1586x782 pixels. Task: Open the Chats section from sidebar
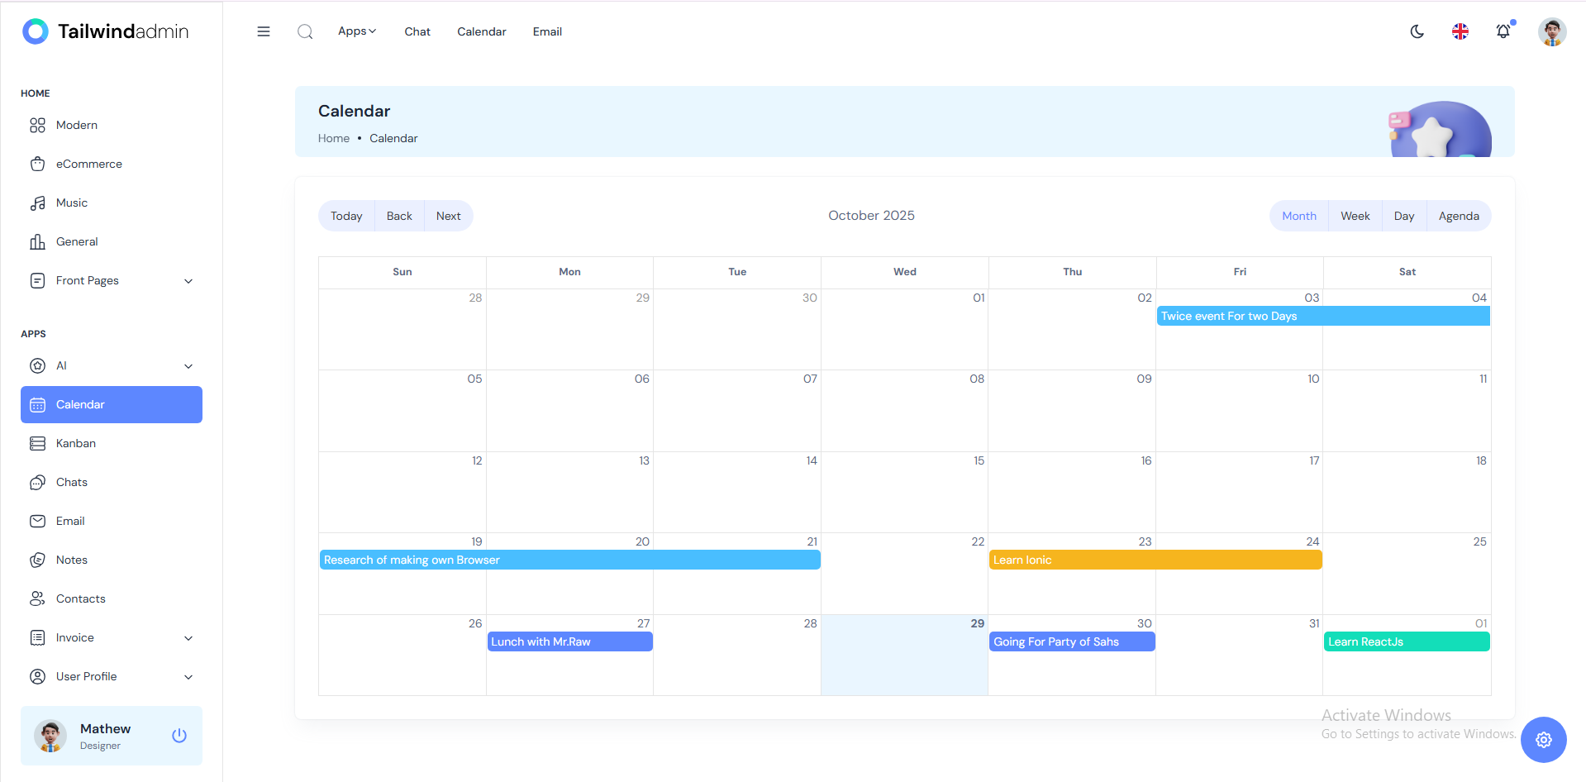(x=38, y=482)
